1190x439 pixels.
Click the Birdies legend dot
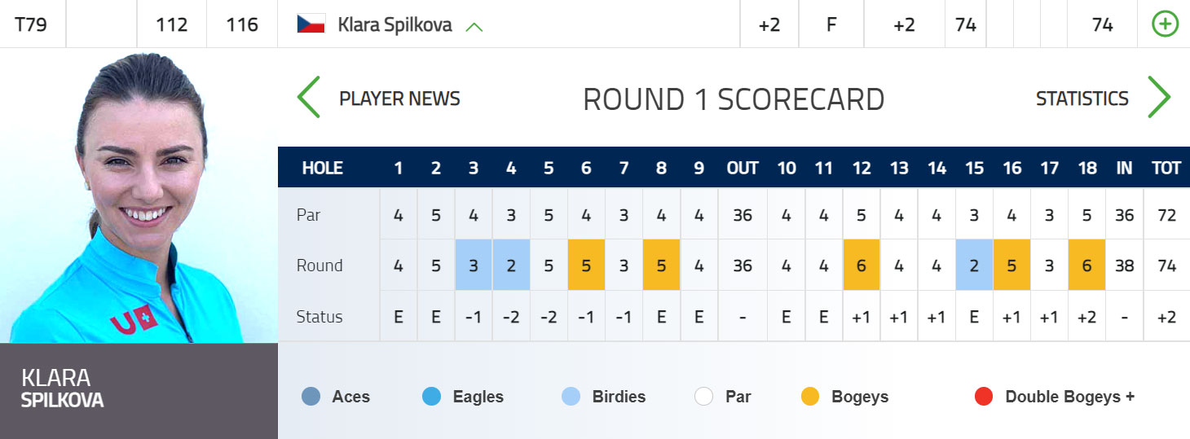tap(571, 397)
